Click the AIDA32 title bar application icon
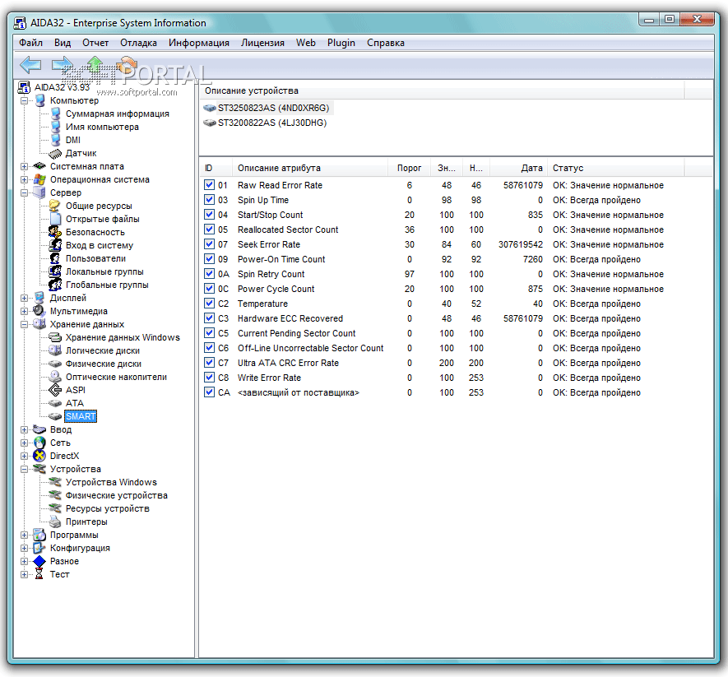The height and width of the screenshot is (677, 728). pyautogui.click(x=20, y=23)
